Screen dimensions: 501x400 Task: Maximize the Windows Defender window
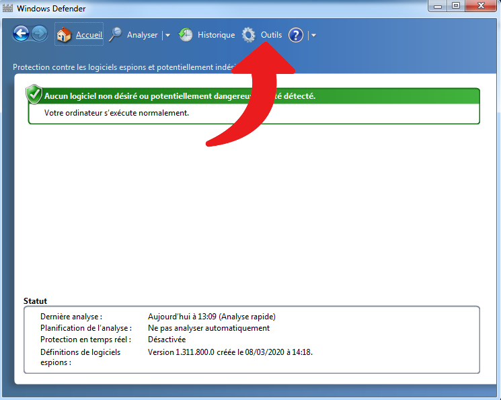point(456,6)
